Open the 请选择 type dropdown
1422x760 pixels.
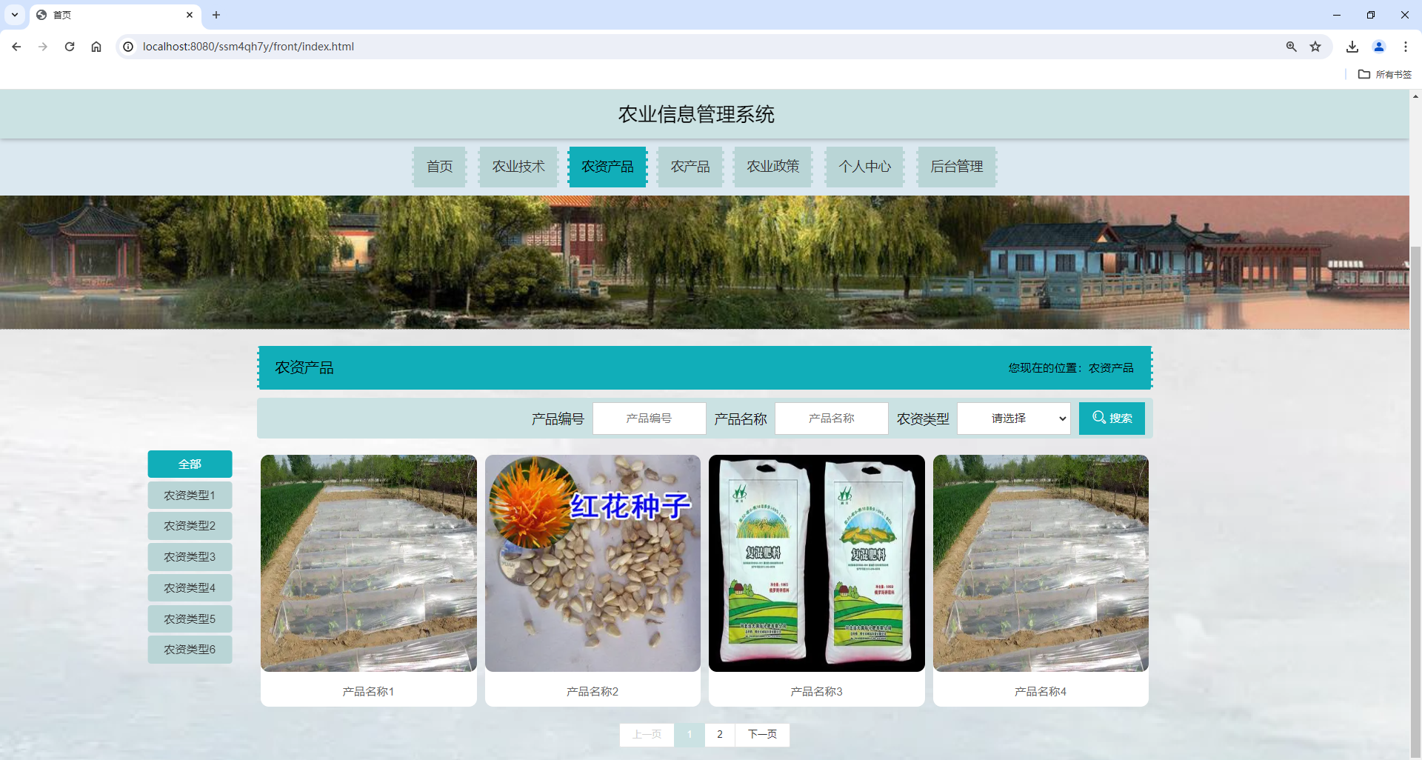pyautogui.click(x=1012, y=418)
